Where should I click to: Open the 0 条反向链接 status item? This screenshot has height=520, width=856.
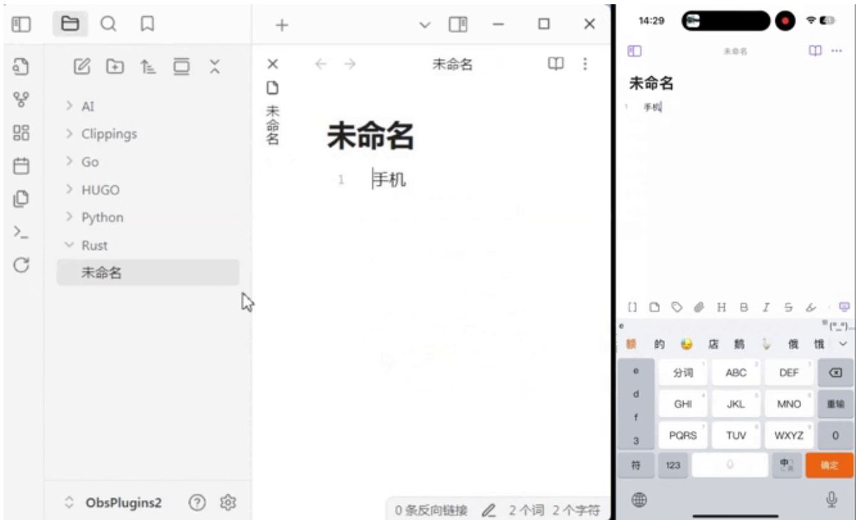[431, 510]
